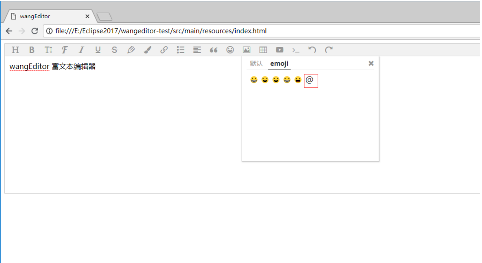The image size is (482, 263).
Task: Focus the browser address bar URL
Action: tap(161, 31)
